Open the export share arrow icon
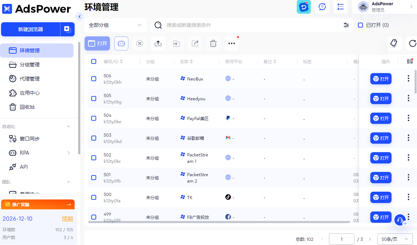Image resolution: width=417 pixels, height=245 pixels. pos(195,43)
